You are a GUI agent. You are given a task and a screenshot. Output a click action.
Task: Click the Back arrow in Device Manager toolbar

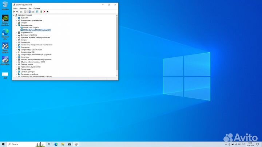14,12
